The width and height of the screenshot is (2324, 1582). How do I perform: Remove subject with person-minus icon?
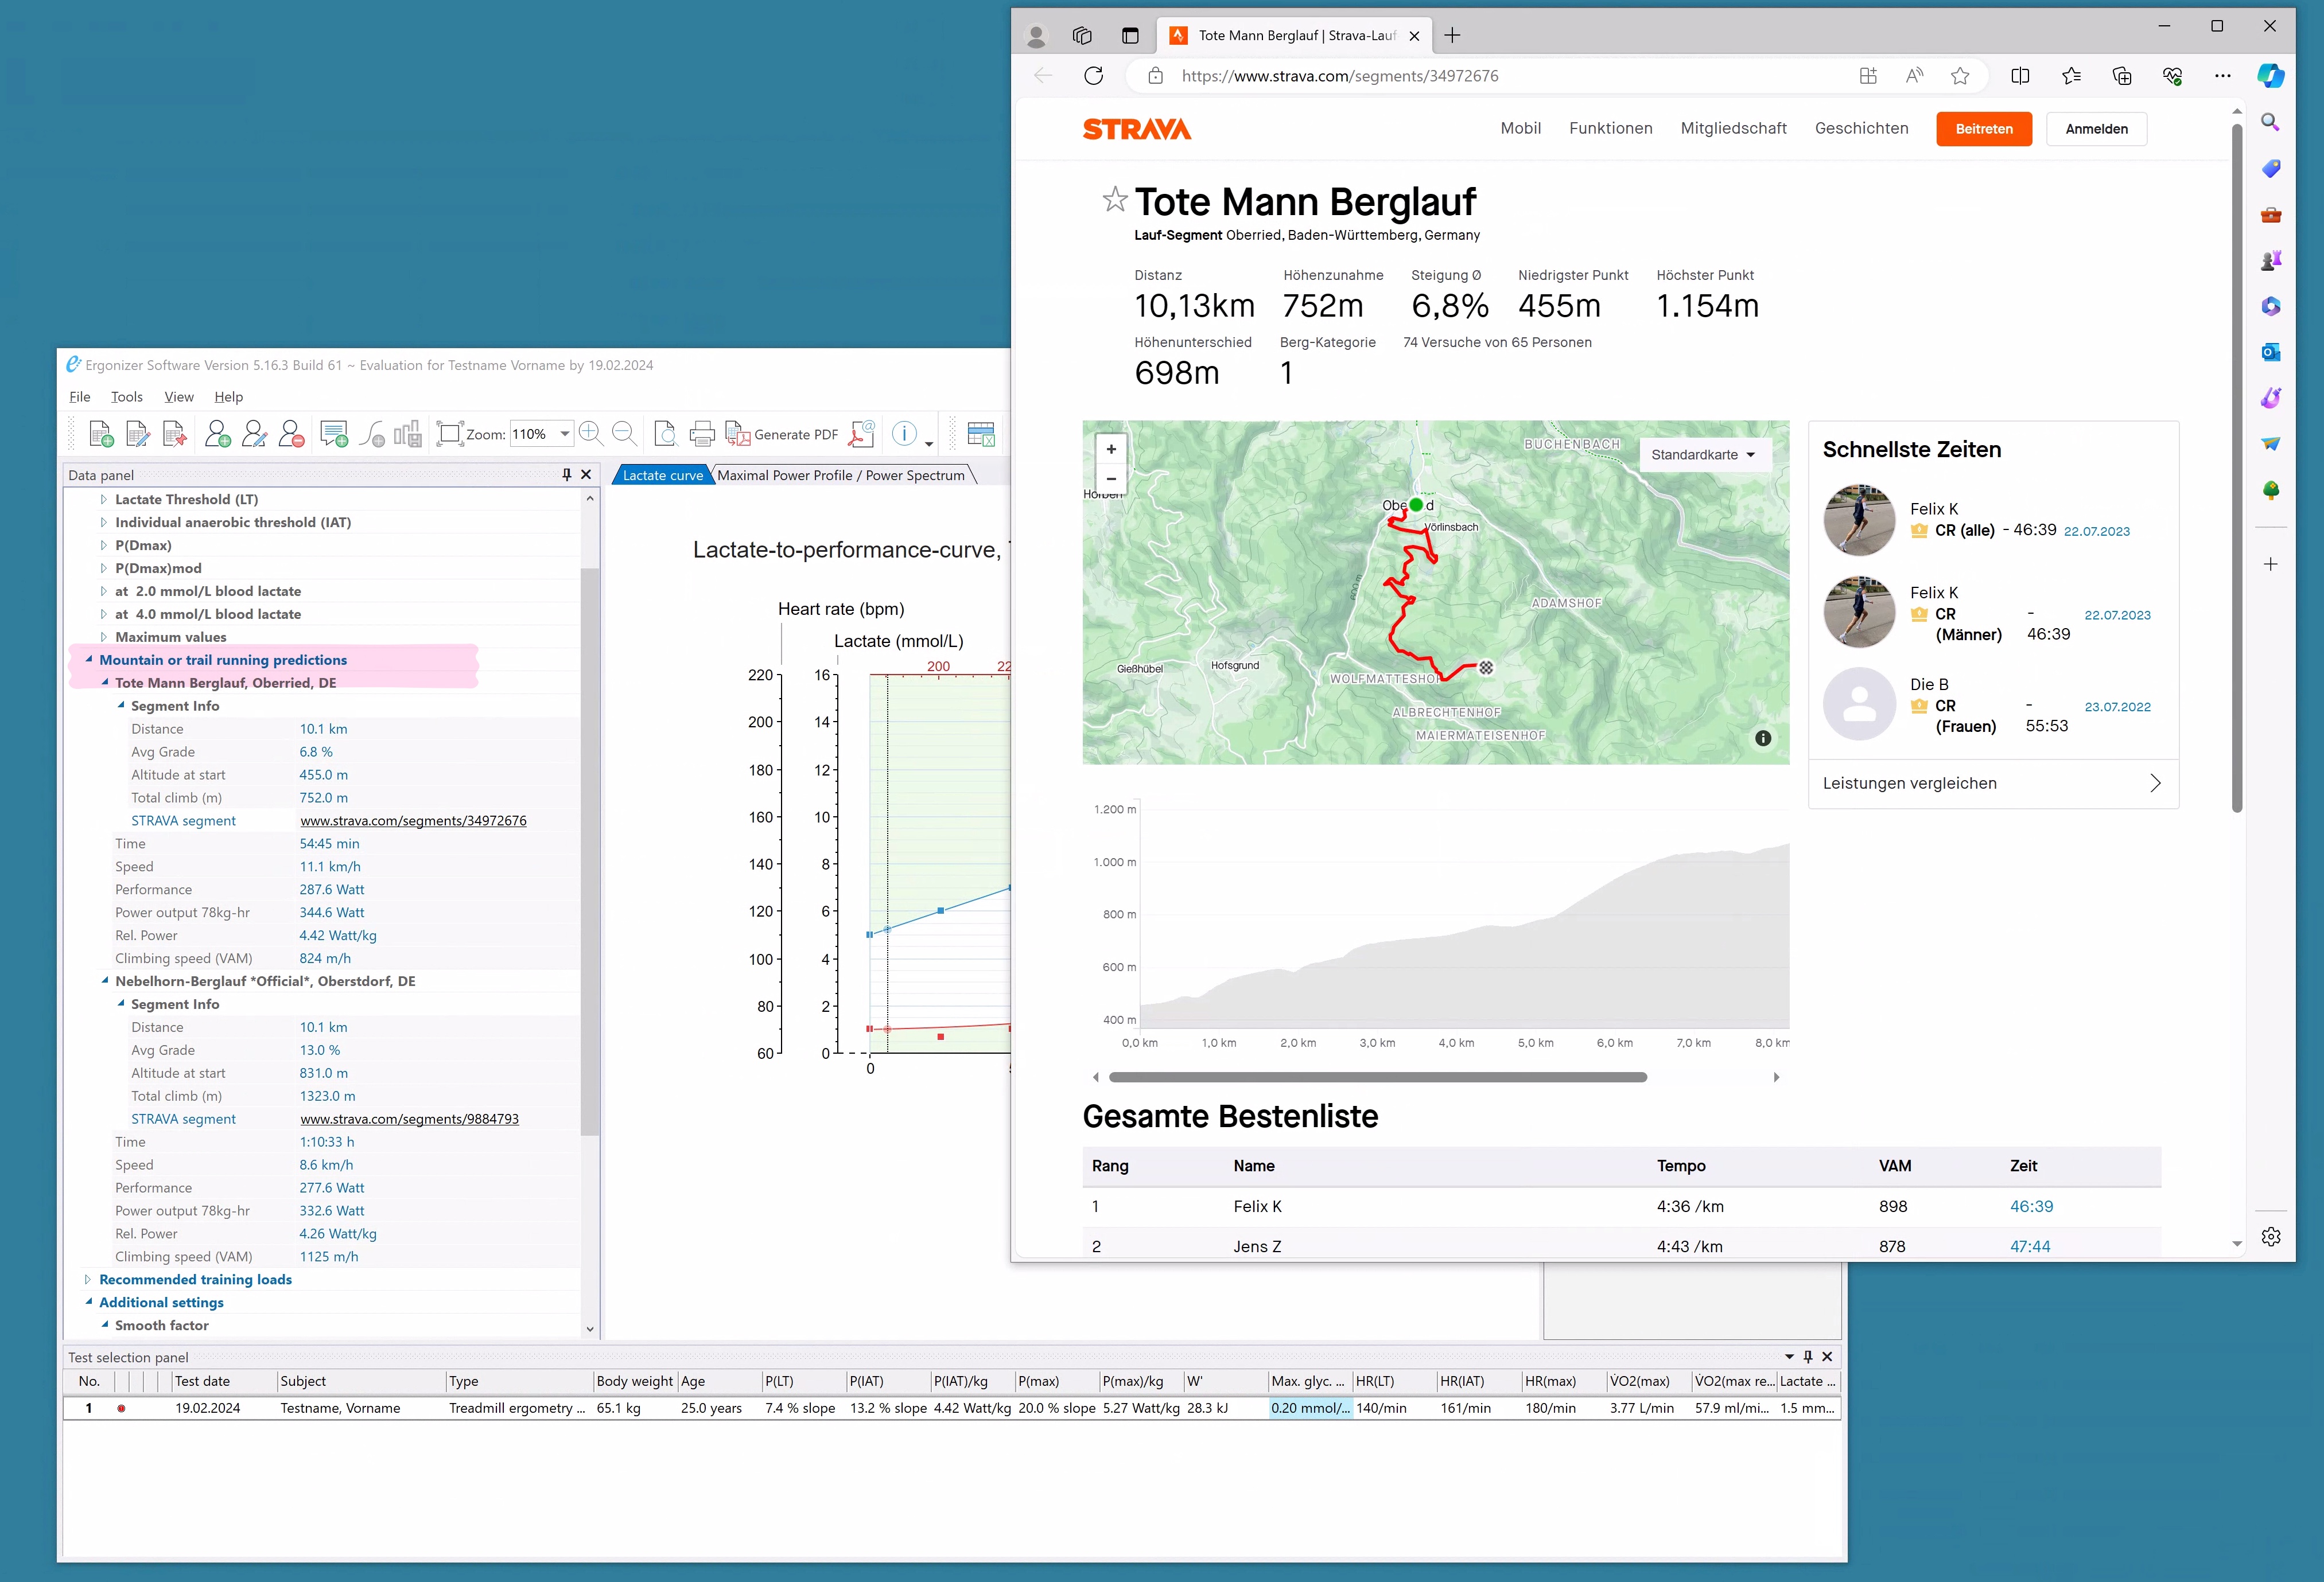point(291,434)
